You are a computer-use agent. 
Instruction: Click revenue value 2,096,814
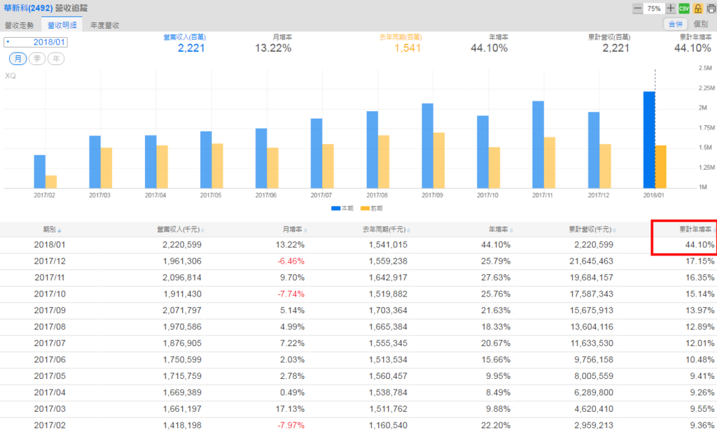coord(182,278)
